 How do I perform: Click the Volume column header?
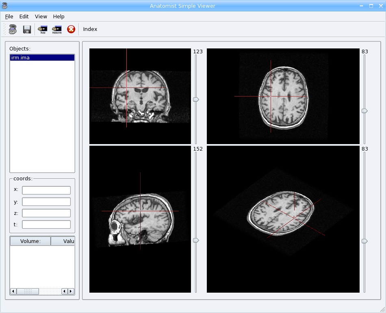click(30, 241)
